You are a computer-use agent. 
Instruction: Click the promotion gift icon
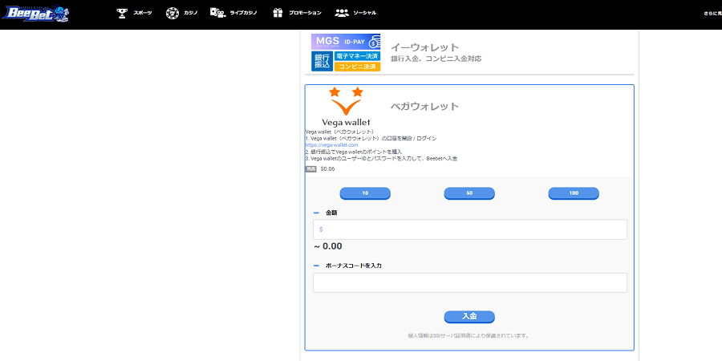point(278,13)
